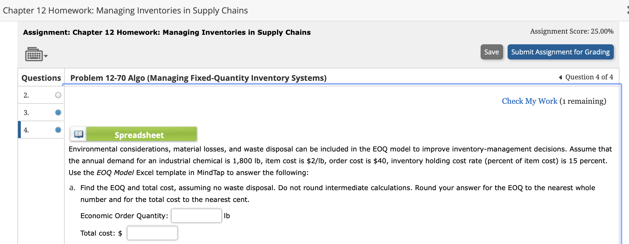Open the on-screen keyboard icon
This screenshot has height=244, width=629.
[x=34, y=54]
